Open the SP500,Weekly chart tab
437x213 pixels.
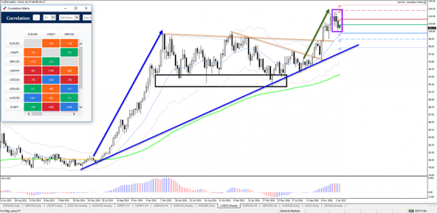click(334, 206)
